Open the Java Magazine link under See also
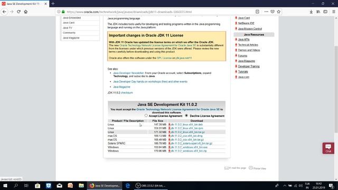 121,87
